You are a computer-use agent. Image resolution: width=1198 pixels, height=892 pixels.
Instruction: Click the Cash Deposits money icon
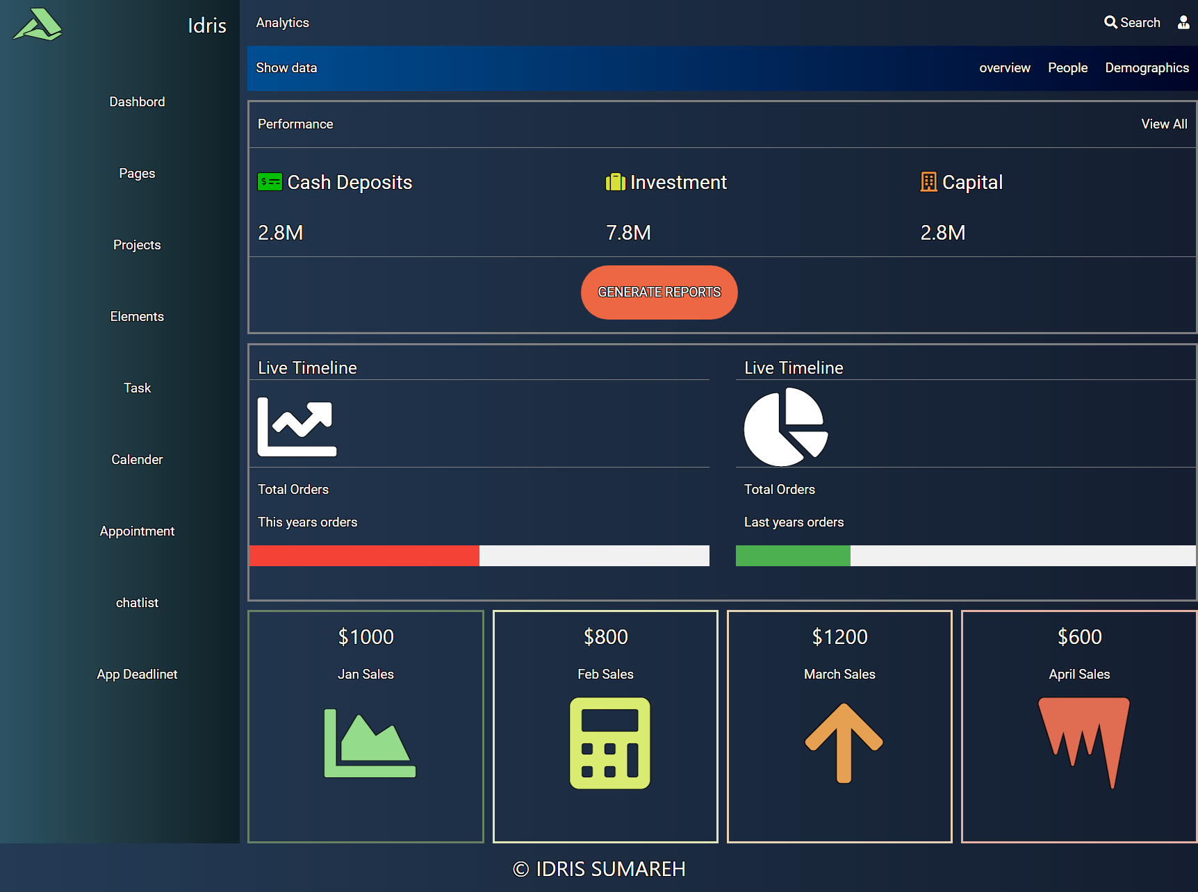pos(270,182)
